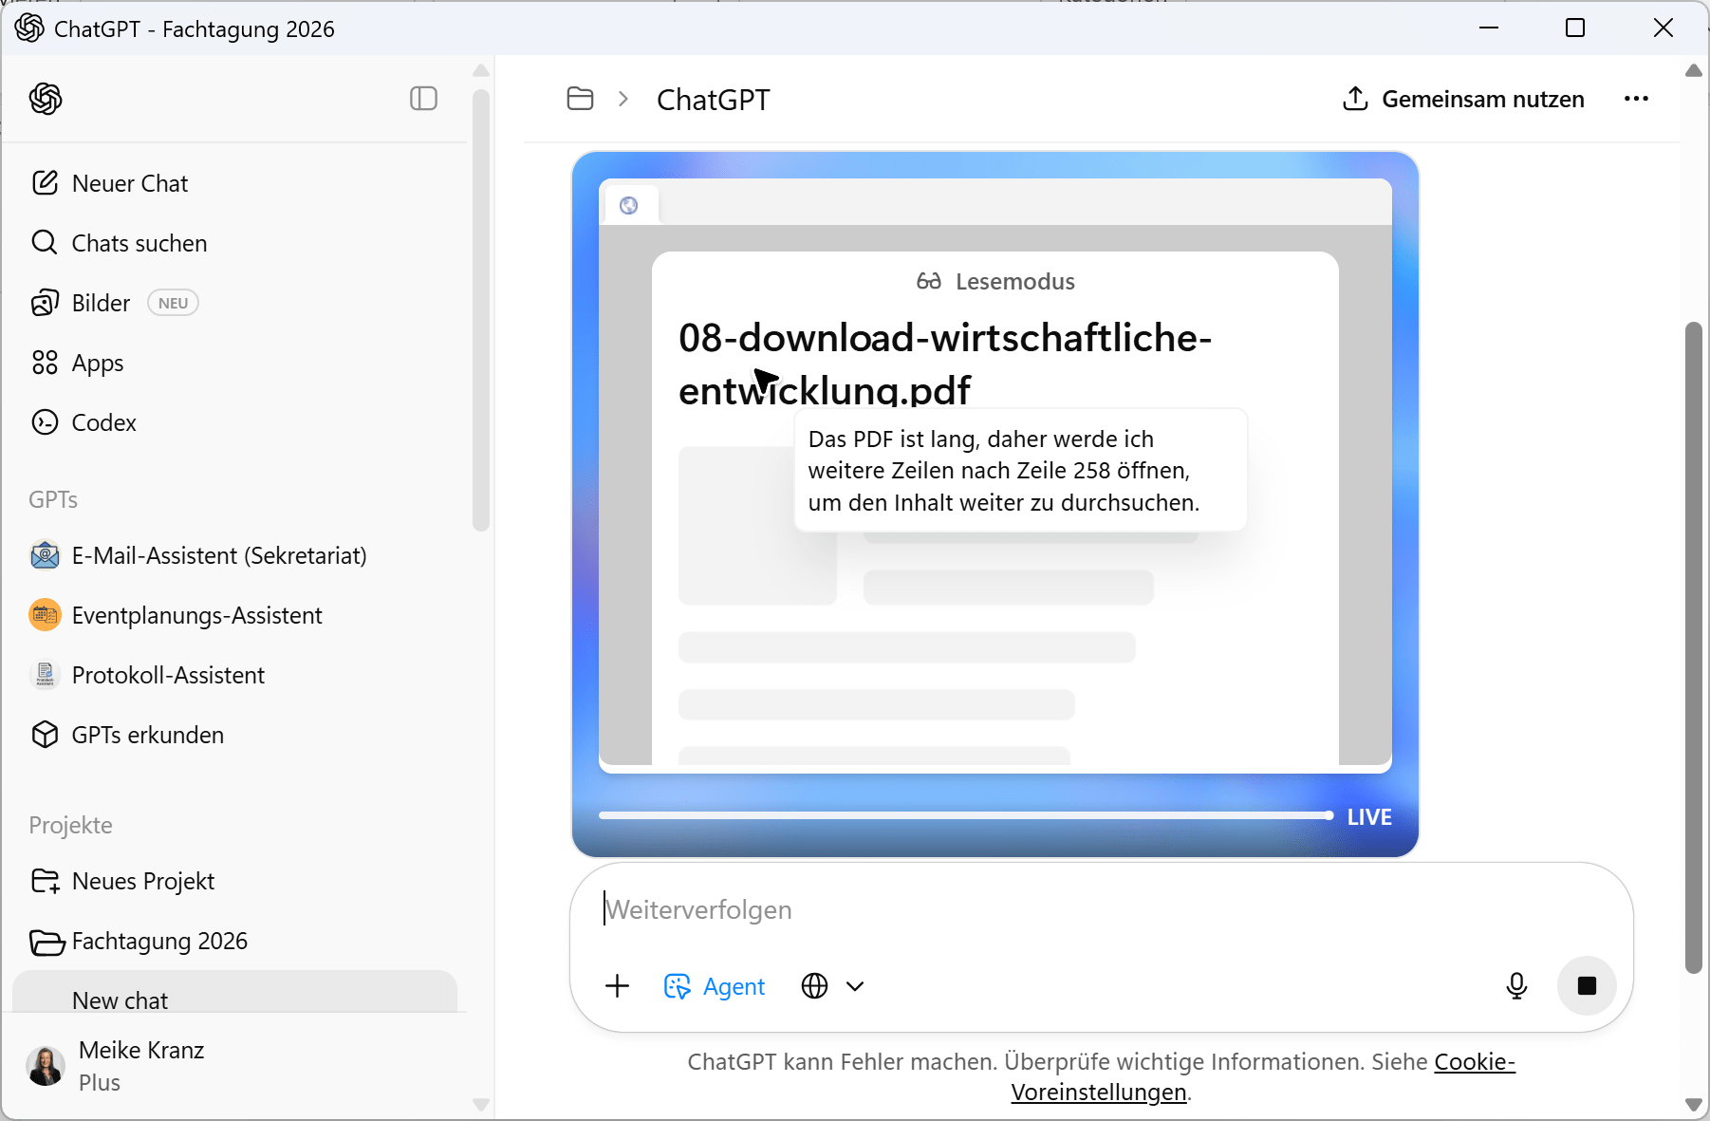Select the Eventplanungs-Assistent GPT
Image resolution: width=1710 pixels, height=1121 pixels.
coord(196,615)
